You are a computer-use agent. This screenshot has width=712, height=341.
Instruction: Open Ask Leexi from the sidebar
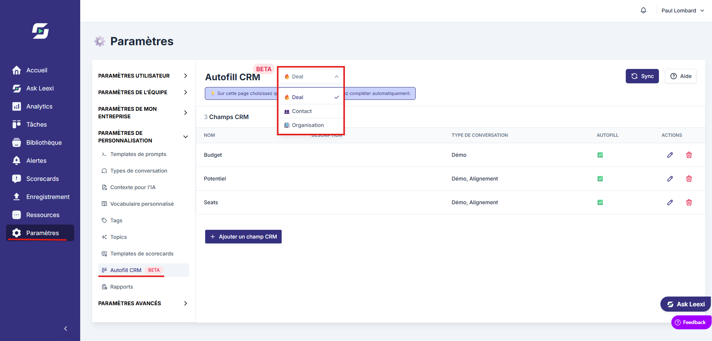coord(40,88)
